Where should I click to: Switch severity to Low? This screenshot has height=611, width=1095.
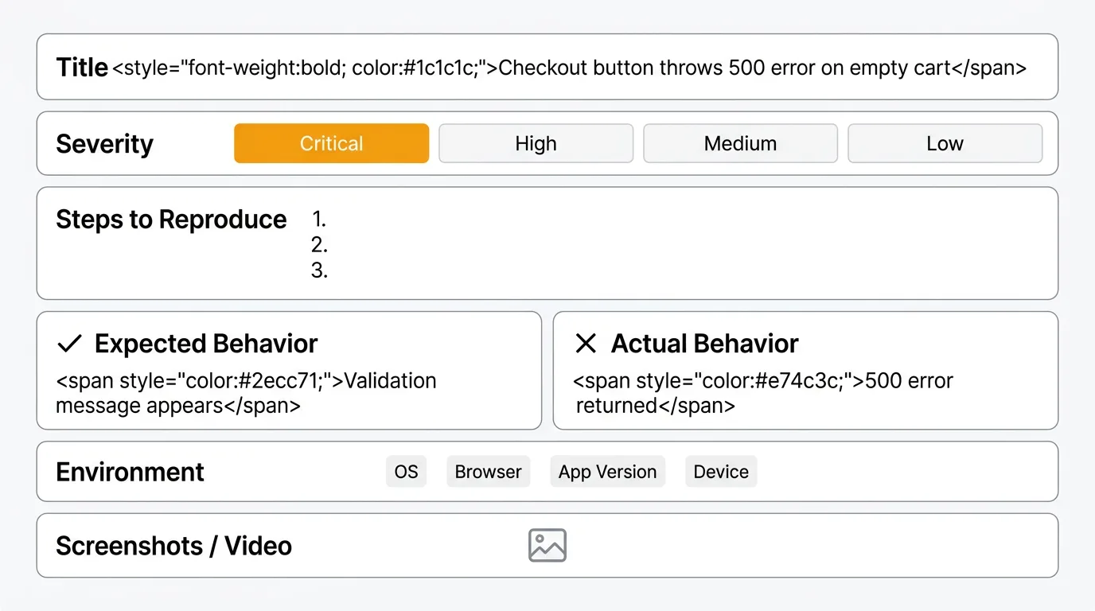[945, 143]
